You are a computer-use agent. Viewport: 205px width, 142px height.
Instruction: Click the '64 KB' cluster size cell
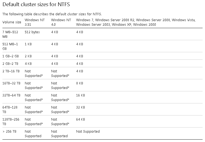(x=80, y=119)
